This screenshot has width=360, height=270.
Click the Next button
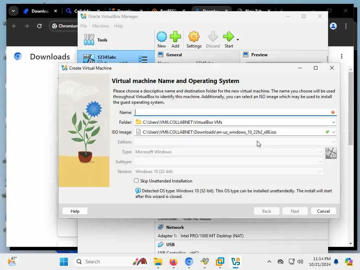tap(295, 211)
